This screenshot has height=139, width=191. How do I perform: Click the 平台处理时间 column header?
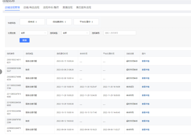pos(109,54)
